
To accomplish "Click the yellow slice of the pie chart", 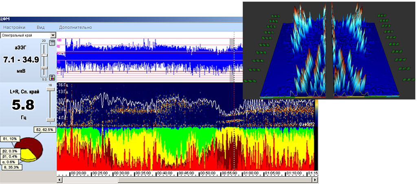I will 27,155.
